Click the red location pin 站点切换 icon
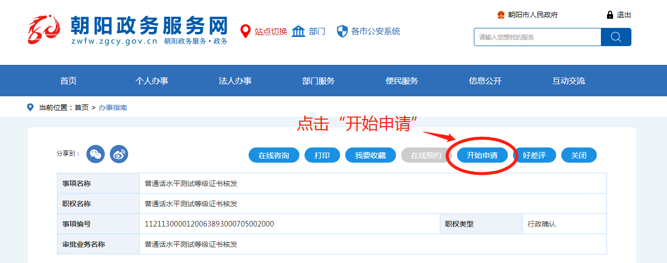This screenshot has width=667, height=263. 246,31
